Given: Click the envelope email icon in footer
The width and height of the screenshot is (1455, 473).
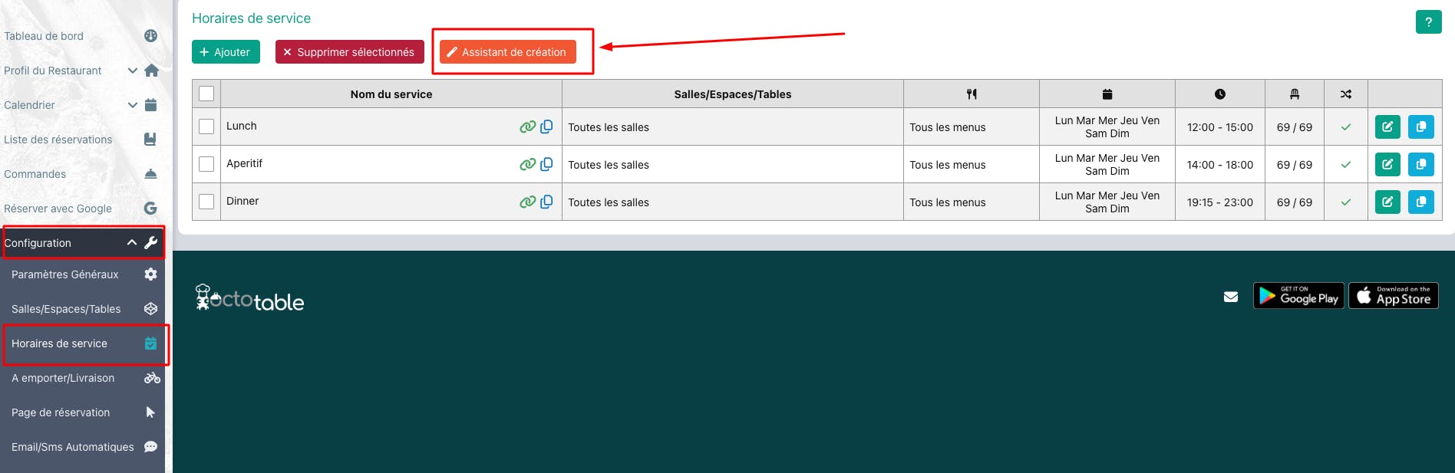Looking at the screenshot, I should [x=1231, y=297].
